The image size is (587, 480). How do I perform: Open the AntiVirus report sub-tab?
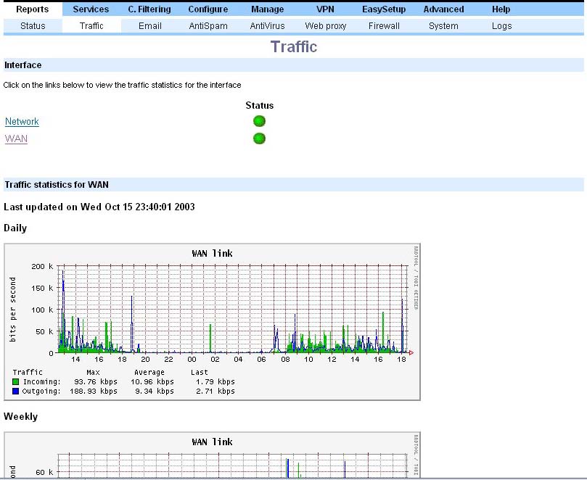[x=267, y=26]
